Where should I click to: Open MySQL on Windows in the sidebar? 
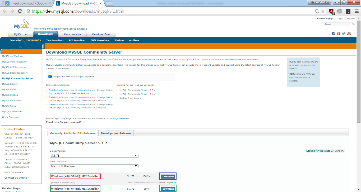tap(12, 56)
